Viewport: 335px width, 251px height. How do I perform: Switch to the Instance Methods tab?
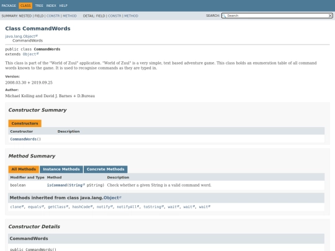click(x=61, y=169)
